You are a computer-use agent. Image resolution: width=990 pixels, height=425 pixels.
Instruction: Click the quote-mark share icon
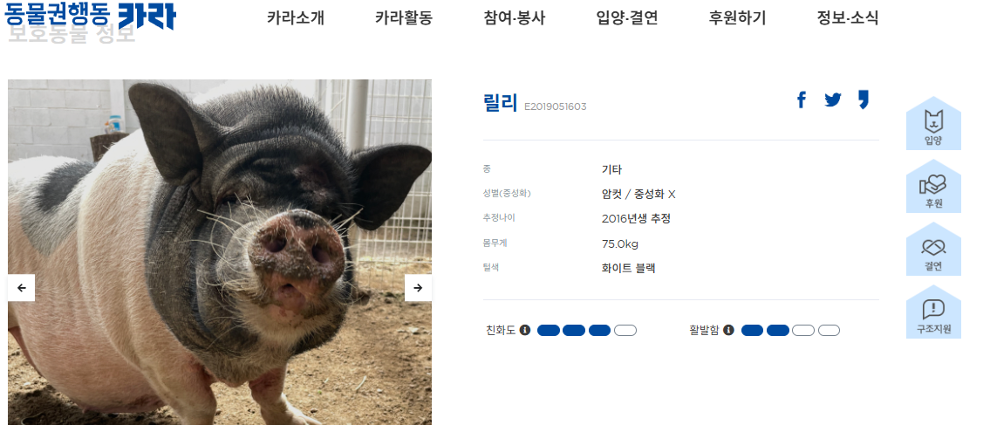coord(864,99)
